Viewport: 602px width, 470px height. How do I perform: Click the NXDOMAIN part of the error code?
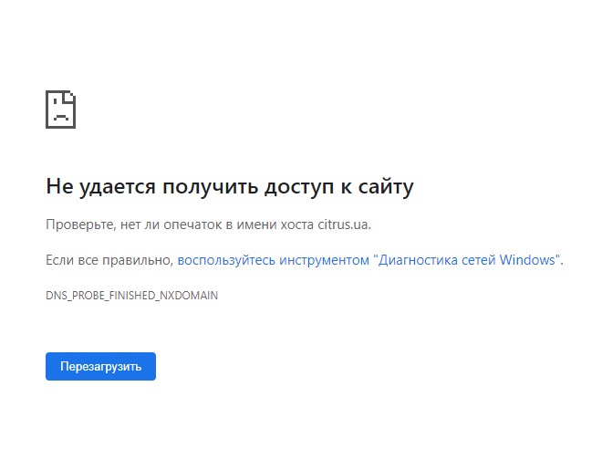192,296
